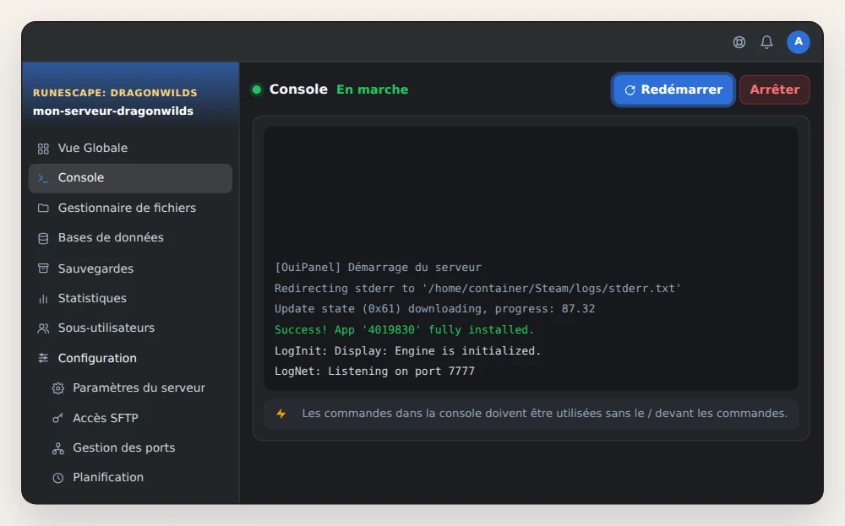
Task: Click the Gestion des ports network icon
Action: tap(57, 448)
